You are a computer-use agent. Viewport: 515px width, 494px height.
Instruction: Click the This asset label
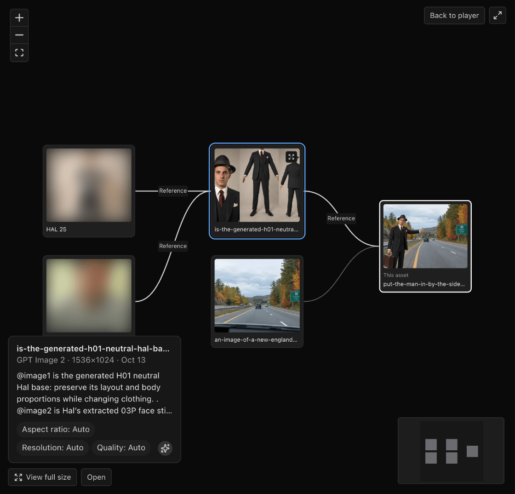pyautogui.click(x=396, y=275)
